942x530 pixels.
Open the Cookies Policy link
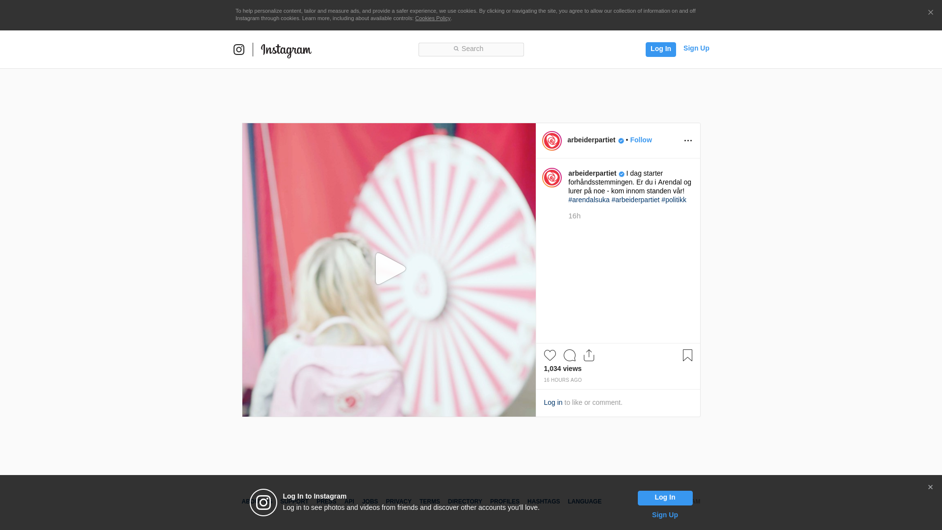click(432, 19)
